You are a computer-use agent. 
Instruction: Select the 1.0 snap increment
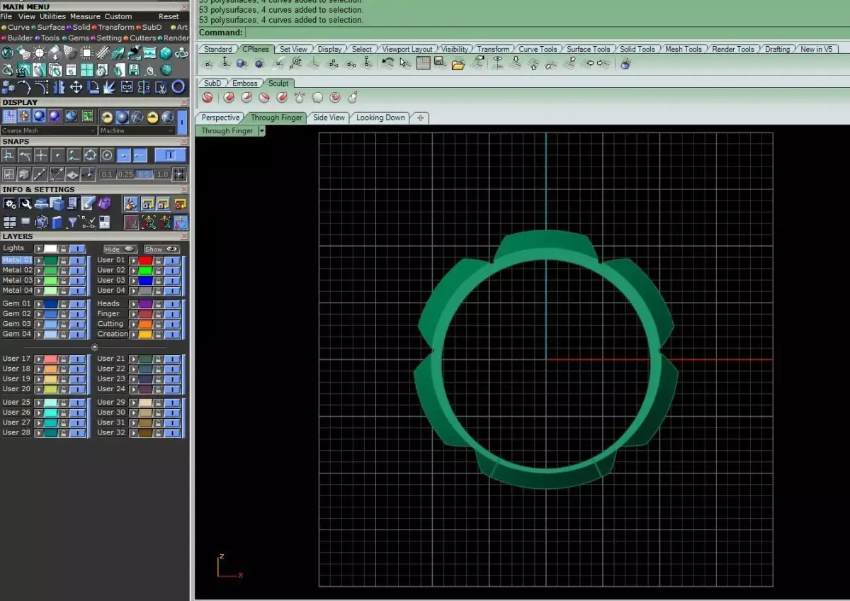coord(162,174)
